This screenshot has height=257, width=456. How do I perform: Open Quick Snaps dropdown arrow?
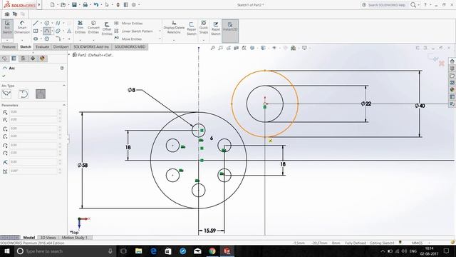[204, 40]
